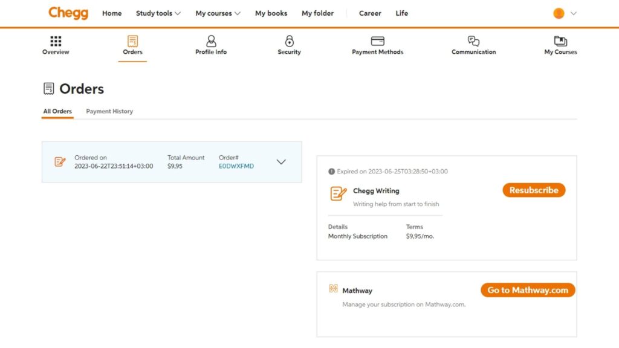Screen dimensions: 619x348
Task: Select the Orders icon in navigation
Action: 132,40
